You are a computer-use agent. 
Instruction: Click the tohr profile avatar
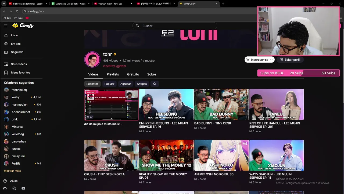[x=92, y=59]
